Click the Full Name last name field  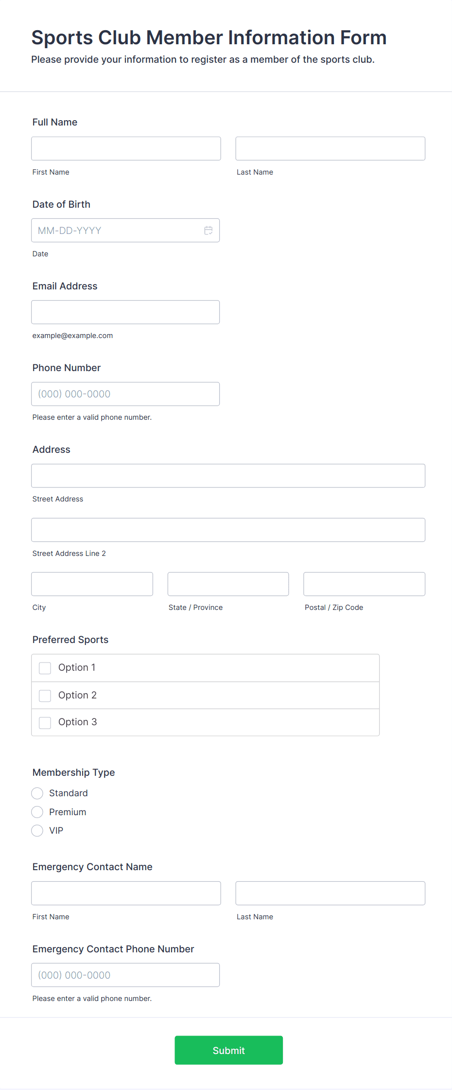[330, 148]
